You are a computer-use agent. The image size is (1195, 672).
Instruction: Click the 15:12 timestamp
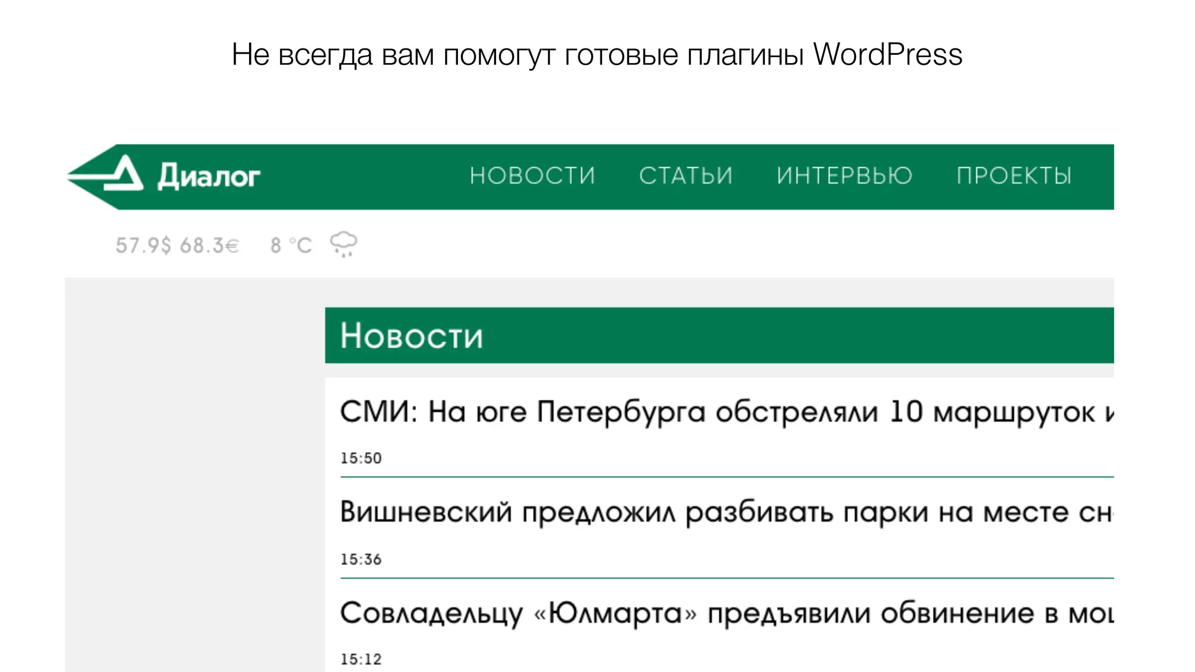361,660
